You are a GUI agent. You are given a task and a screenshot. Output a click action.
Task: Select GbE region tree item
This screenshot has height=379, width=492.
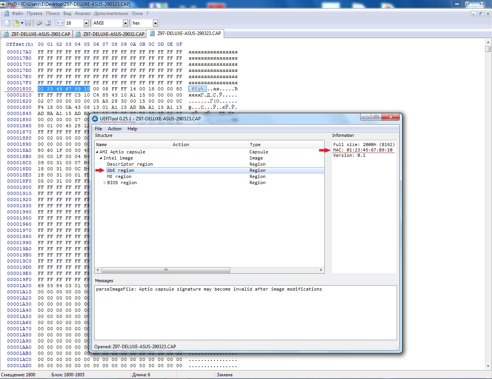tap(120, 170)
